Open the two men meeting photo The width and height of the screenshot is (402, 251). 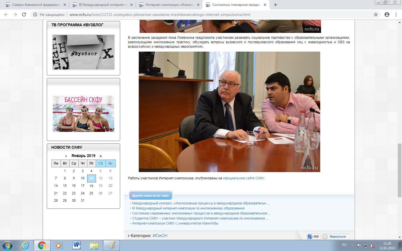click(x=229, y=112)
